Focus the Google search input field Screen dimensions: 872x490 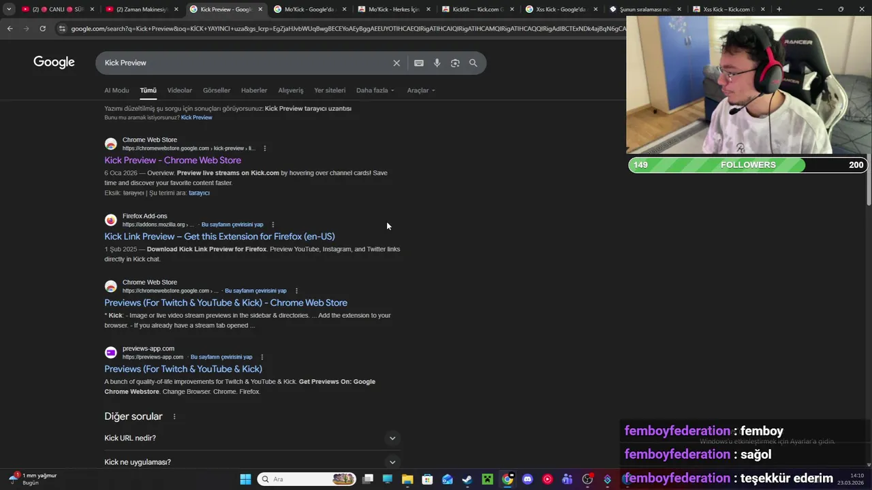245,63
